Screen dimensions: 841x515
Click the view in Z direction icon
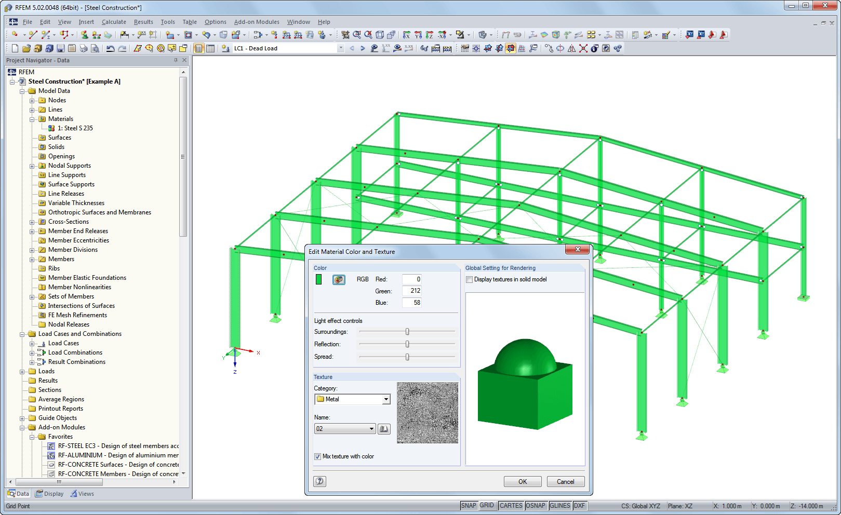tap(430, 35)
